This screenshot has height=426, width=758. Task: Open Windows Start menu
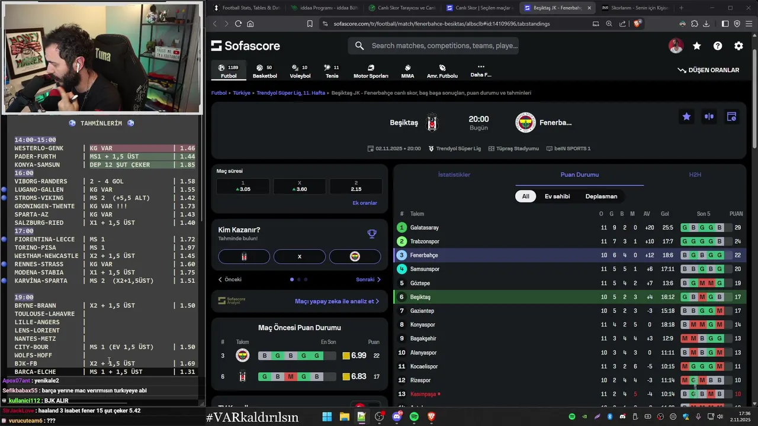(327, 417)
